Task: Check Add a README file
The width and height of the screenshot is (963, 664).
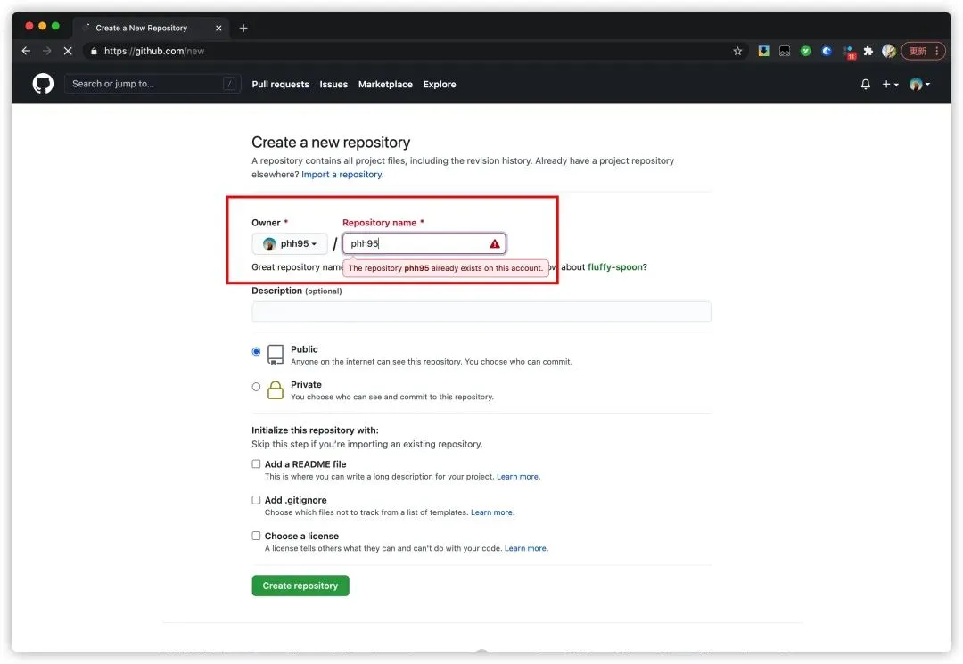Action: tap(257, 464)
